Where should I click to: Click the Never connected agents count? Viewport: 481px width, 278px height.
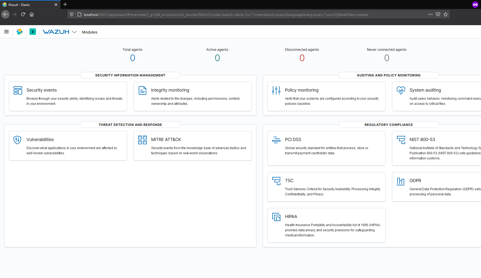click(387, 58)
